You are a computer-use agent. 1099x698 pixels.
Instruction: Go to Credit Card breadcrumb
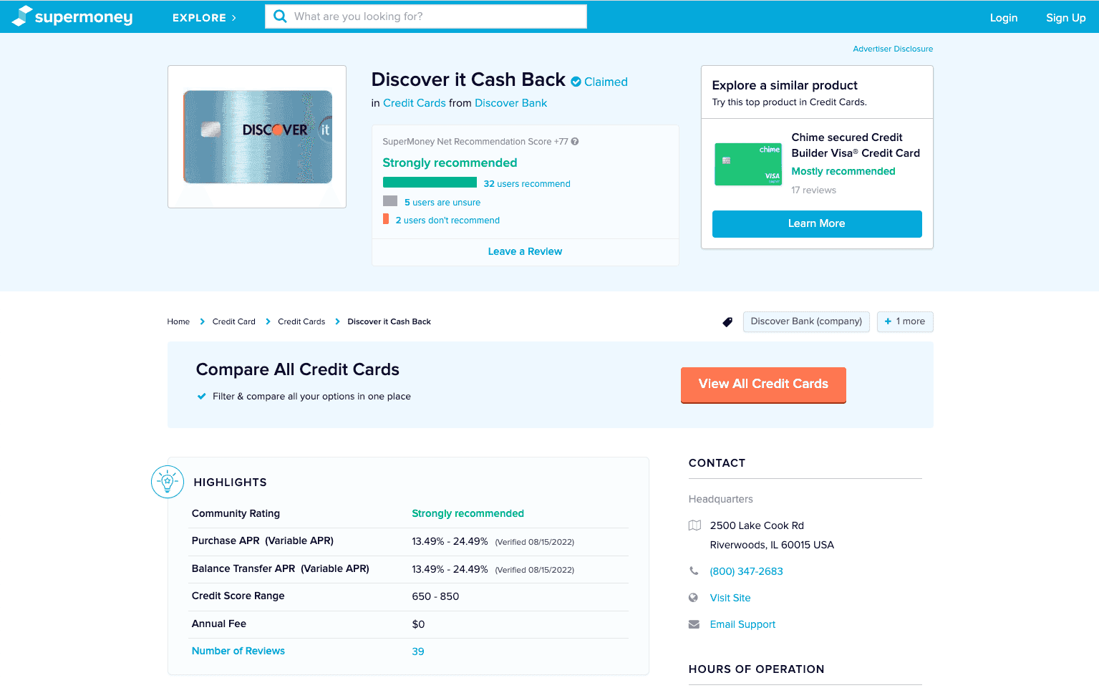pyautogui.click(x=234, y=321)
